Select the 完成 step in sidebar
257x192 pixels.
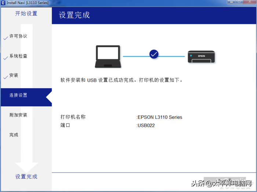coord(14,135)
